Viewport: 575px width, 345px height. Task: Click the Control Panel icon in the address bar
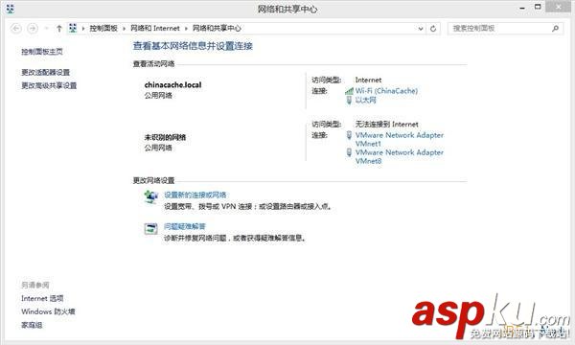tap(73, 28)
